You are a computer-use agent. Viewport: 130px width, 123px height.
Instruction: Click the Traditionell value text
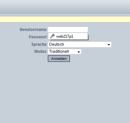59,52
